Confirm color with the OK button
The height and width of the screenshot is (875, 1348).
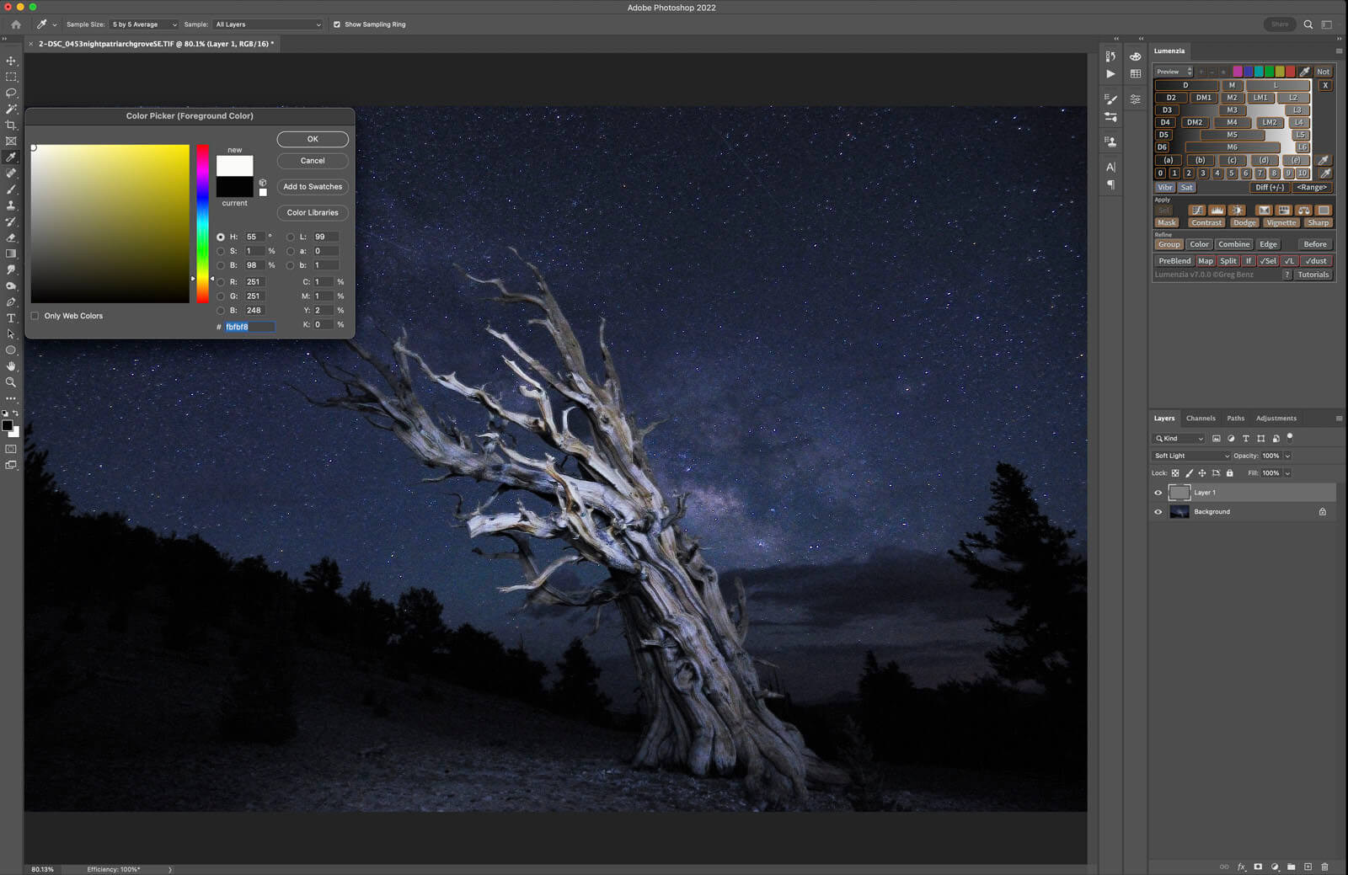[313, 139]
